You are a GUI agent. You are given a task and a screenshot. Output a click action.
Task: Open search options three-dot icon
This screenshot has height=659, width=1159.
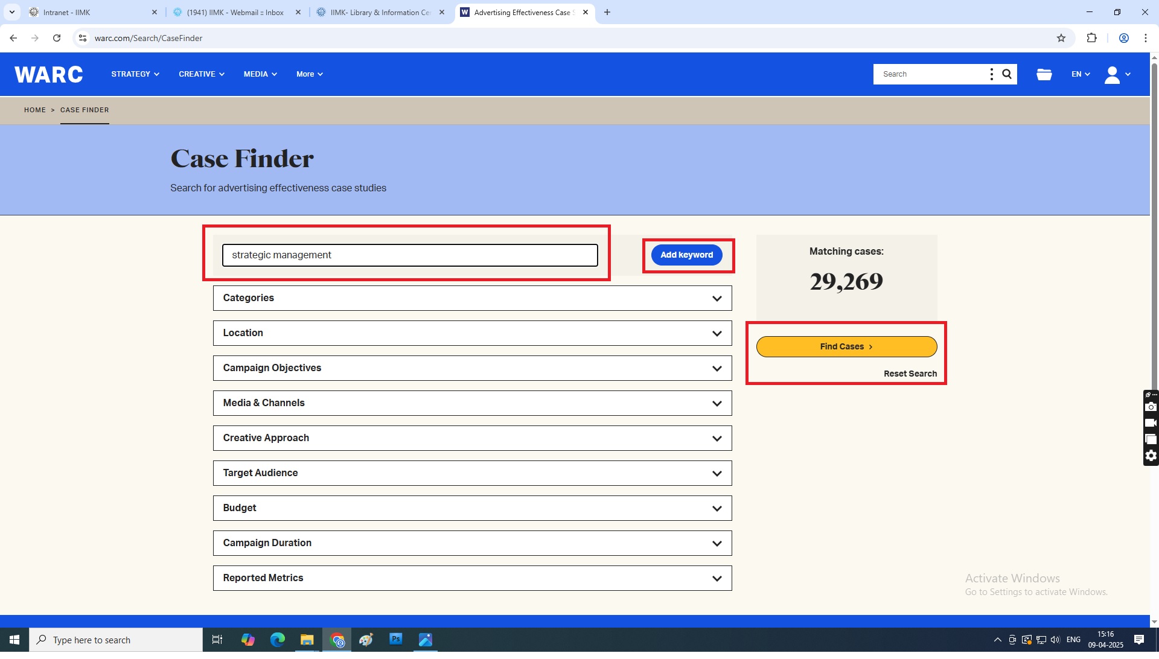point(991,74)
